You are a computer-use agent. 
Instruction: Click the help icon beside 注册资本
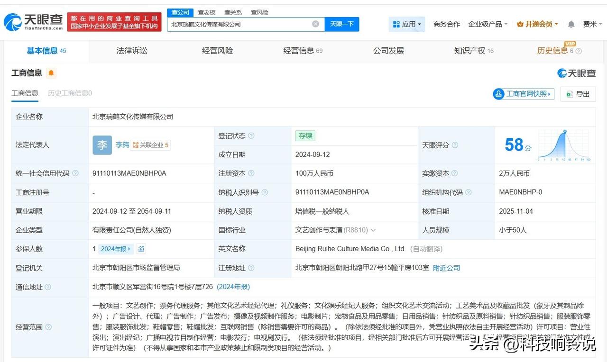coord(251,173)
